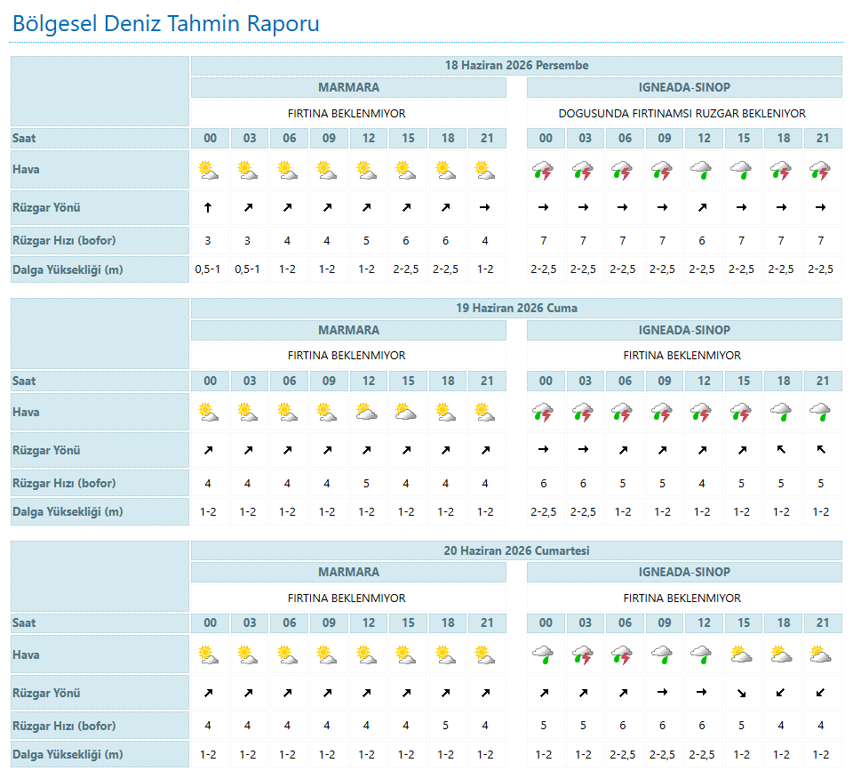Click the 20 Haziran Igneada-Sinop 09 east wind arrow
853x779 pixels.
pyautogui.click(x=662, y=692)
